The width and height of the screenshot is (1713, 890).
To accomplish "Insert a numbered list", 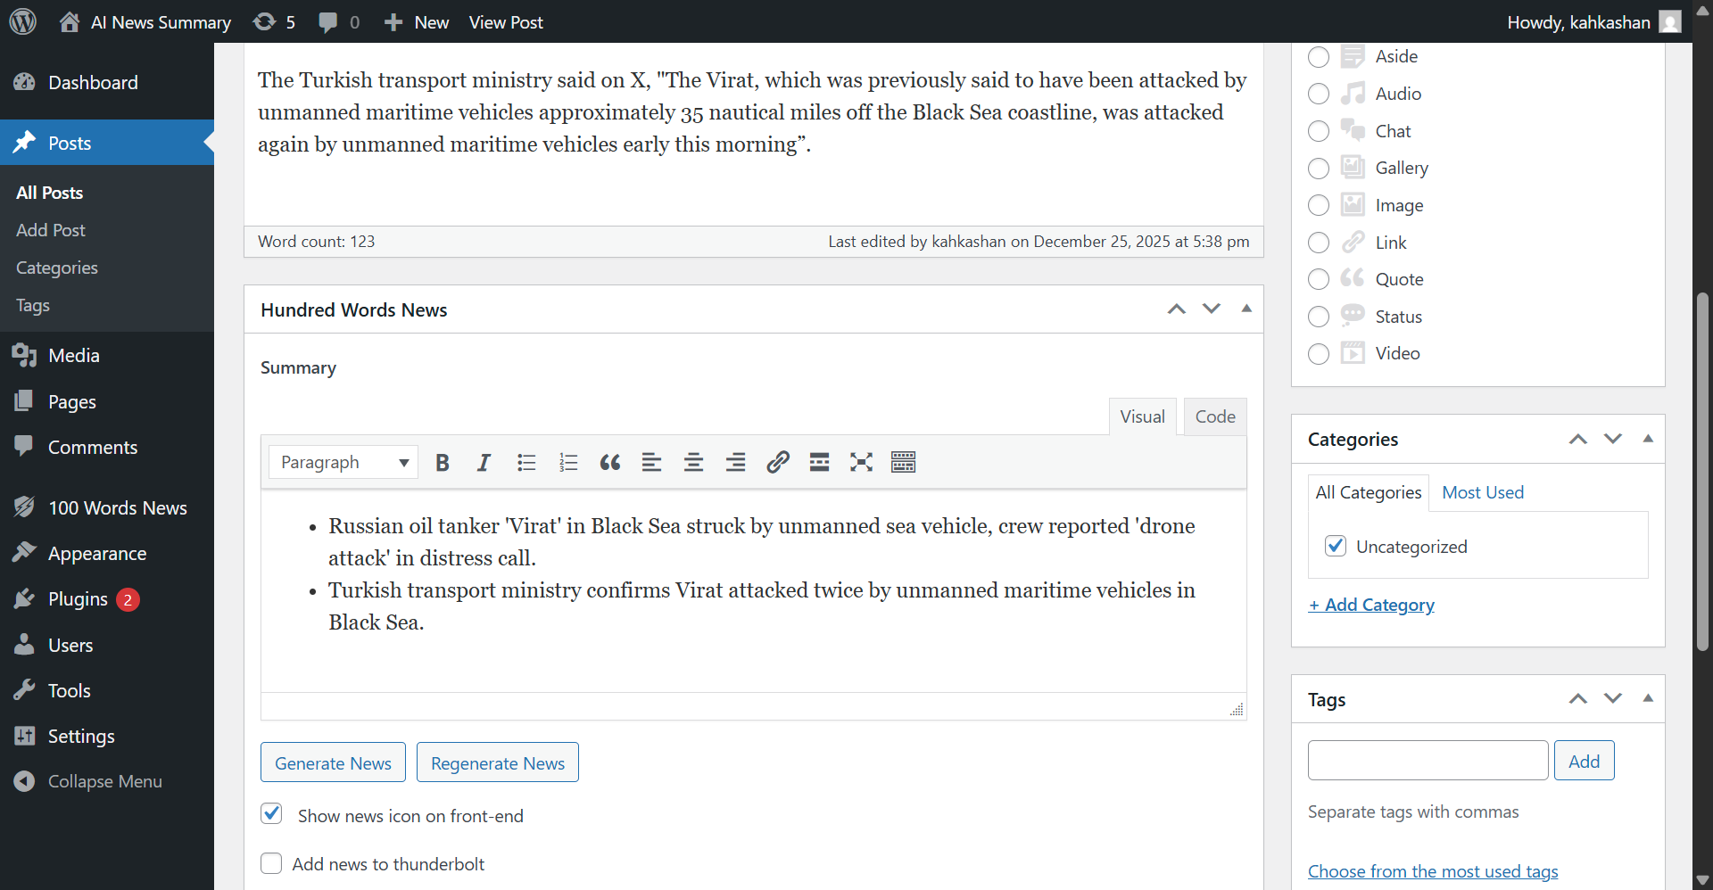I will point(568,462).
